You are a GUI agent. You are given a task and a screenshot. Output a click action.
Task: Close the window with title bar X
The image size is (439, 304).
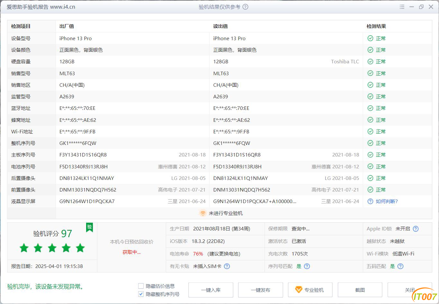click(x=431, y=7)
